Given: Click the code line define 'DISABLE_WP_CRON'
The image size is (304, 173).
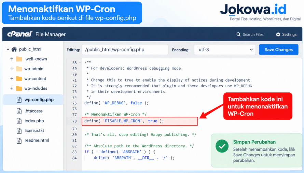Looking at the screenshot, I should pyautogui.click(x=124, y=121).
